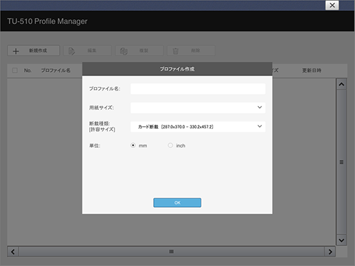Click the 新規作成 button label
355x266 pixels.
38,51
